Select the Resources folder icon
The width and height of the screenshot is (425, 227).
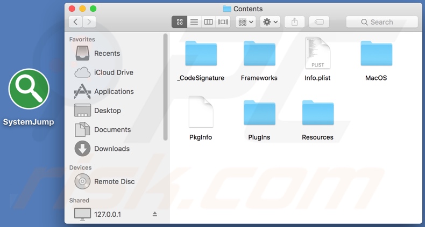(x=317, y=113)
